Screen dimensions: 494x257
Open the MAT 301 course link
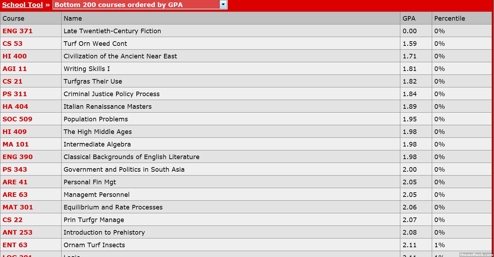[18, 207]
